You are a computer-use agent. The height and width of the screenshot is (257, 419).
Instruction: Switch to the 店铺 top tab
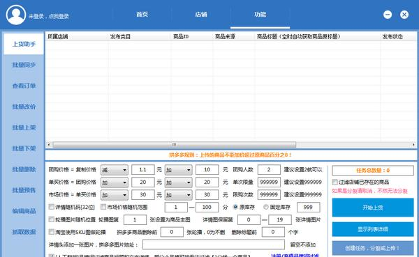[201, 15]
